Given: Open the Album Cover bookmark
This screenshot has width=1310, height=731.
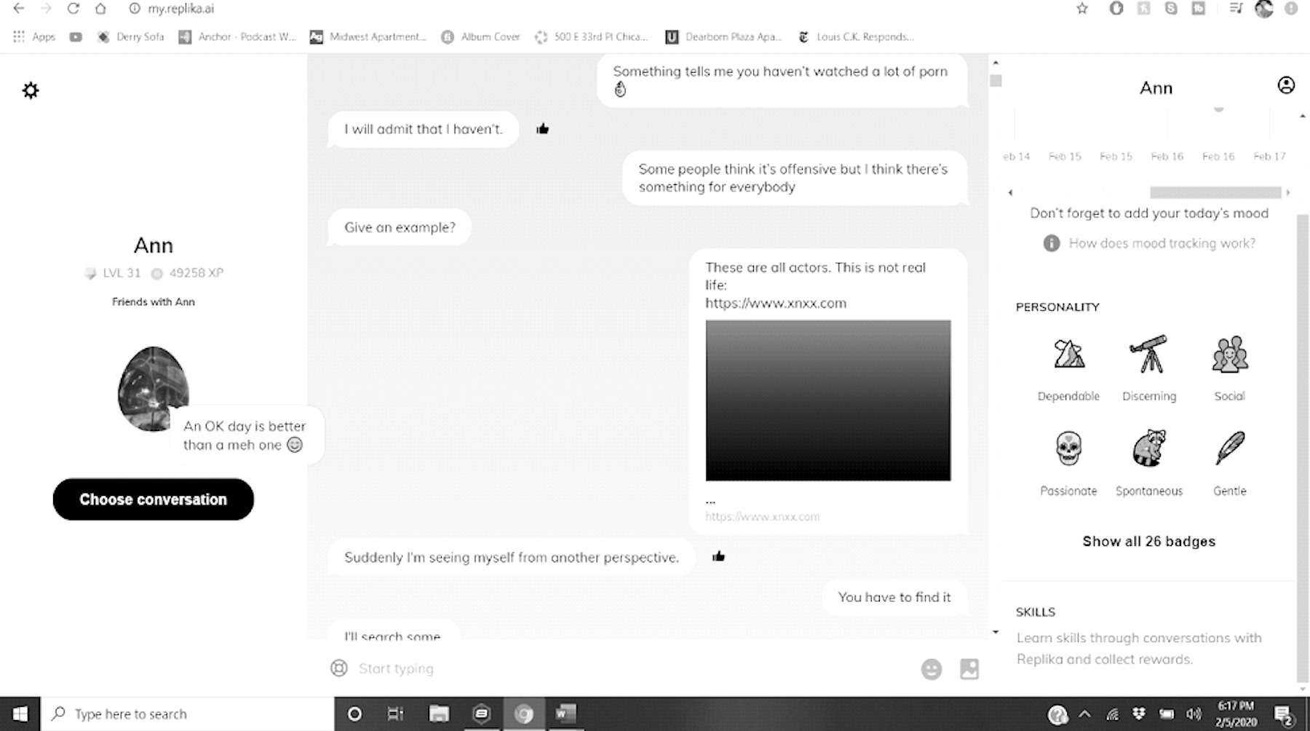Looking at the screenshot, I should coord(481,36).
